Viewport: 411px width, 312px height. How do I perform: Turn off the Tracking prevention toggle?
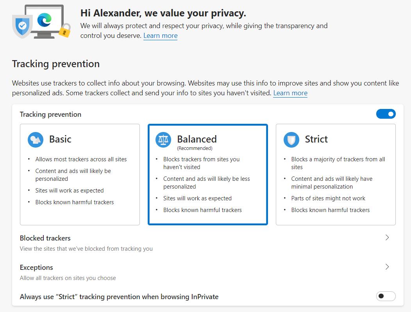[x=386, y=114]
